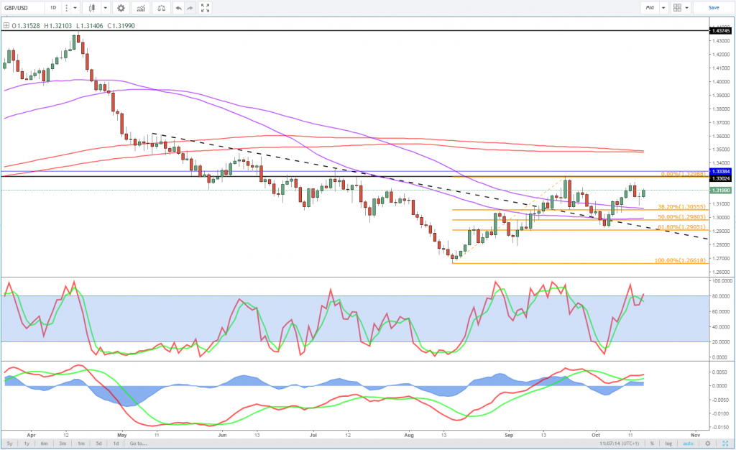Click the 1D interval button
This screenshot has width=736, height=450.
pos(53,8)
